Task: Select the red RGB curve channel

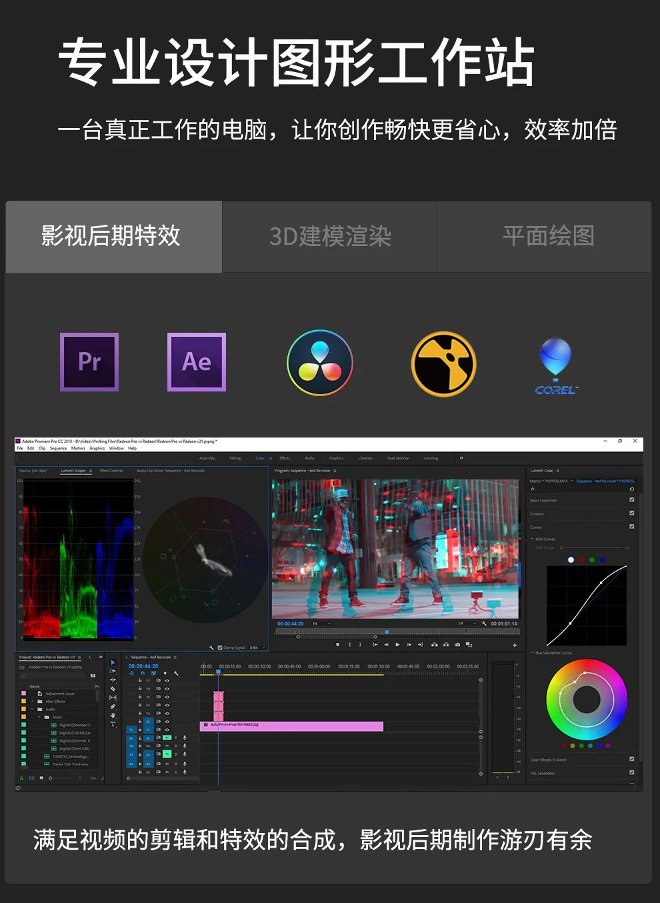Action: click(x=581, y=560)
